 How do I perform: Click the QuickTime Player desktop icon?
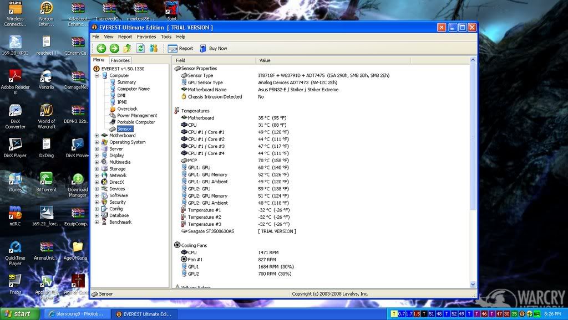click(x=15, y=254)
